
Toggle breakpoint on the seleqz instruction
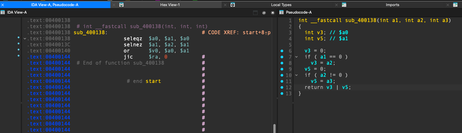point(19,38)
